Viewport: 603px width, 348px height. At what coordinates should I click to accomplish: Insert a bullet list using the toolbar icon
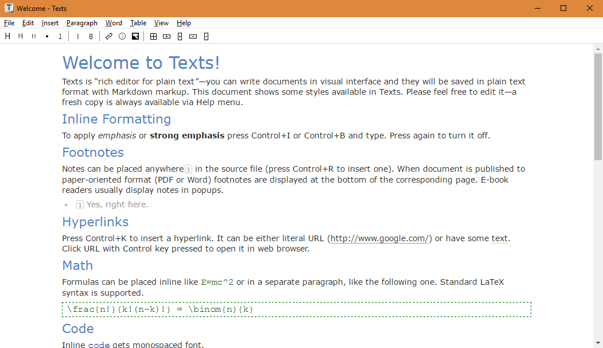pos(46,36)
